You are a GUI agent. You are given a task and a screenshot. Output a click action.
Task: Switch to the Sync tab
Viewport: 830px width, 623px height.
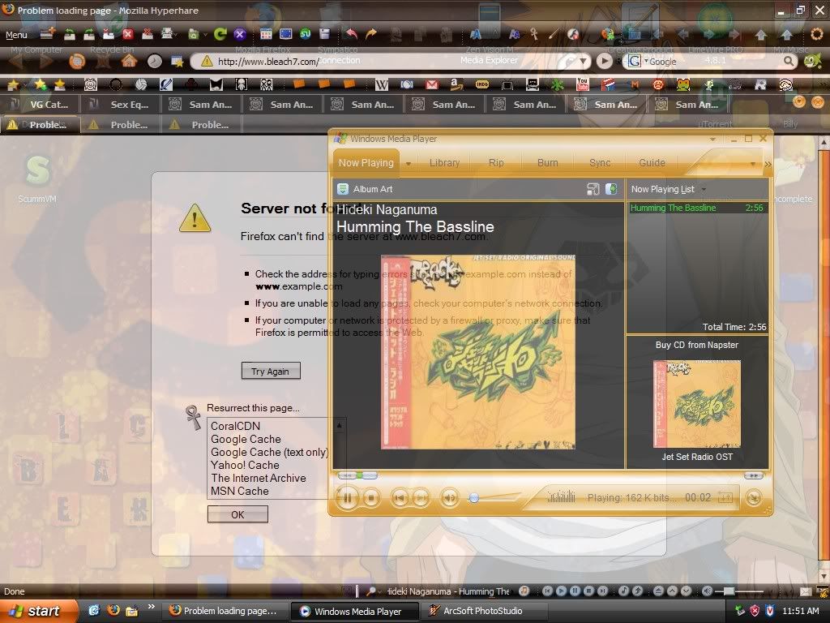click(600, 162)
